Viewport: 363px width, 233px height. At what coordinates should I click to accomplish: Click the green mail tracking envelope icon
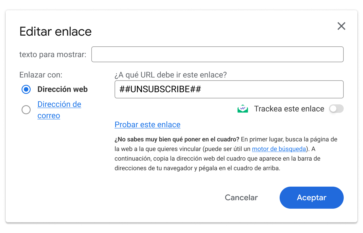pyautogui.click(x=242, y=109)
